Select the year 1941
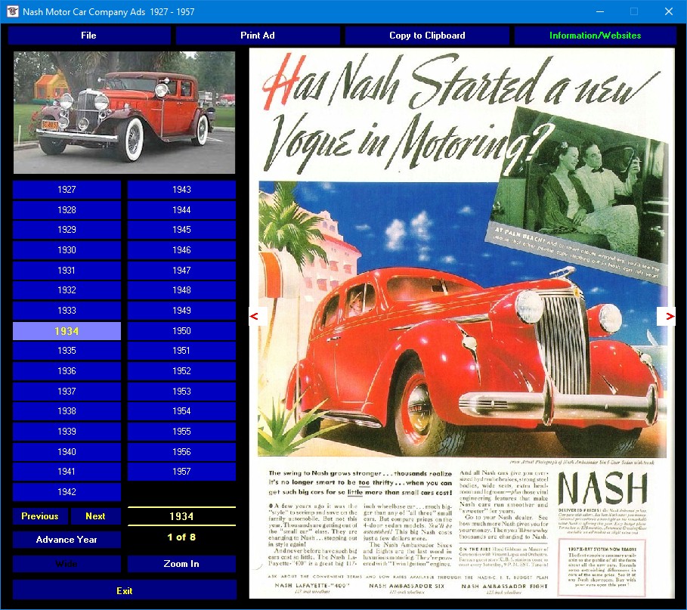This screenshot has height=610, width=687. [67, 472]
